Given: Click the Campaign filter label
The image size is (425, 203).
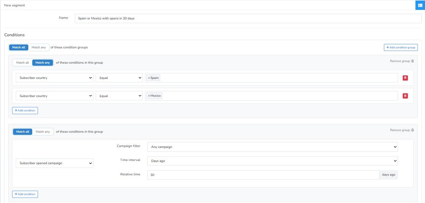Looking at the screenshot, I should 129,146.
